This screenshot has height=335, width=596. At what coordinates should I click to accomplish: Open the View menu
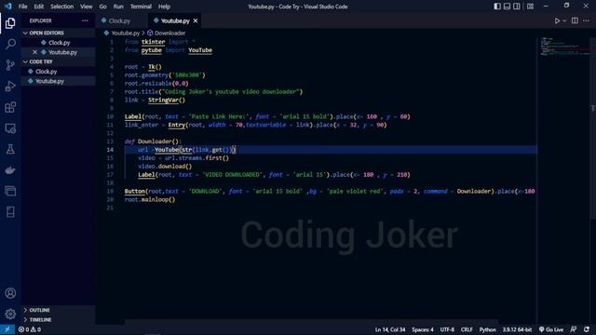coord(87,7)
